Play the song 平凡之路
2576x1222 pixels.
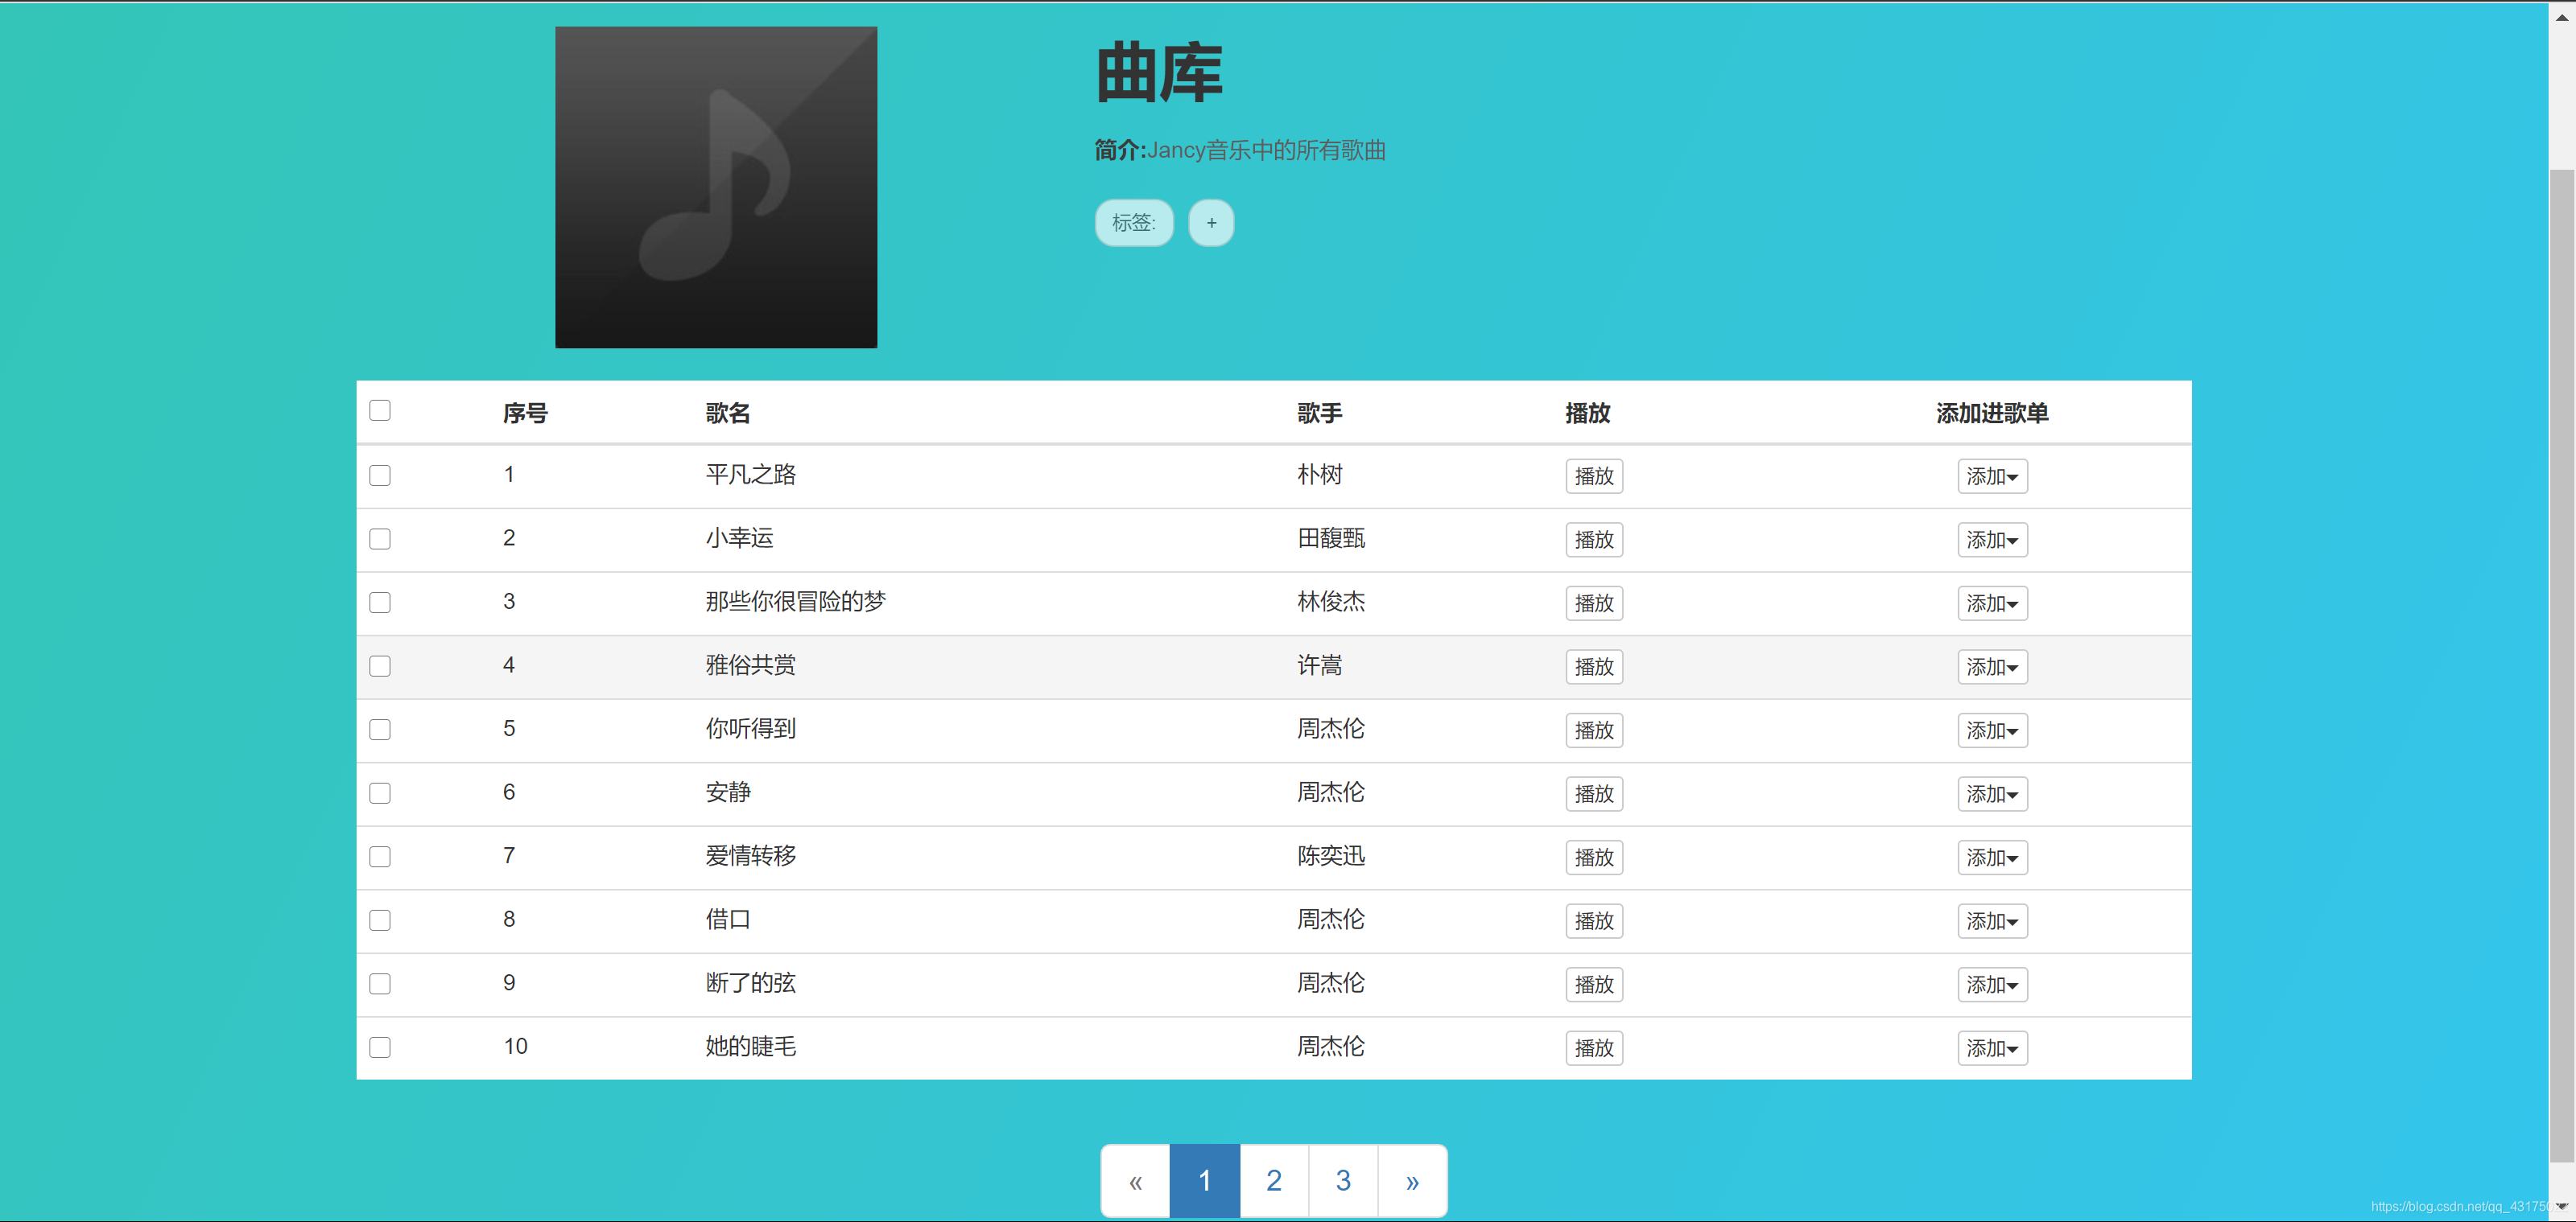tap(1594, 476)
